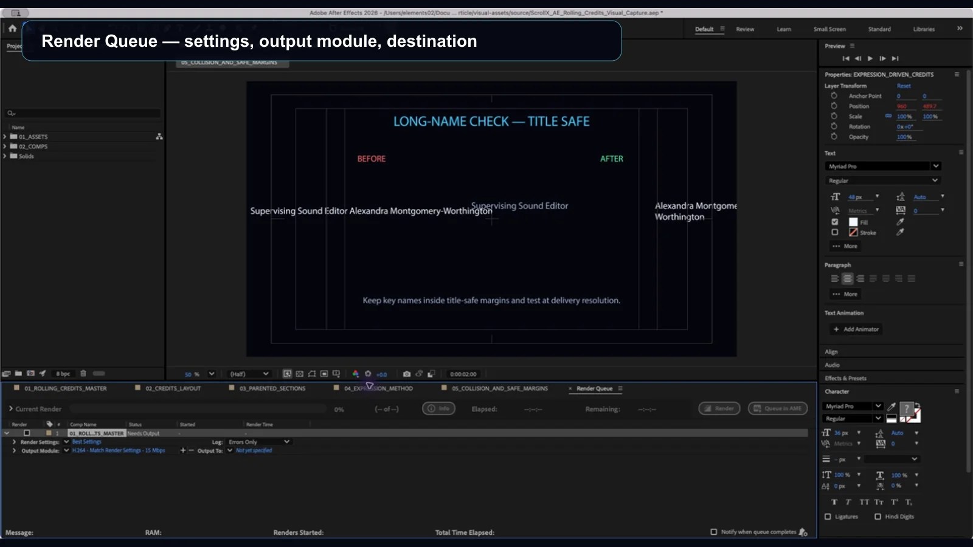Jump to first frame in Preview panel
The image size is (973, 547).
(x=845, y=58)
